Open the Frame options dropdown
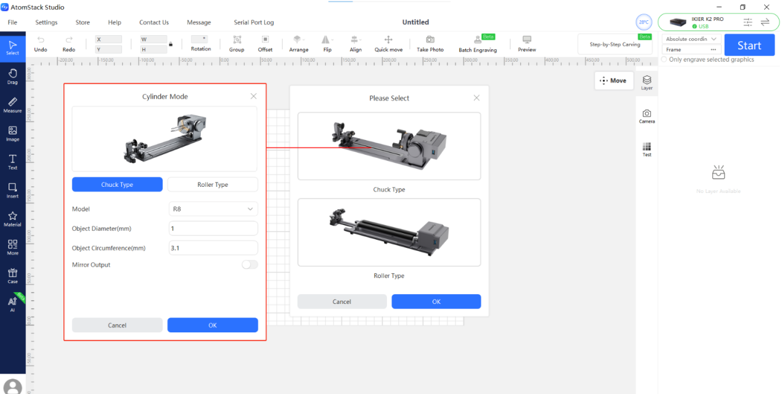The height and width of the screenshot is (394, 782). 691,49
